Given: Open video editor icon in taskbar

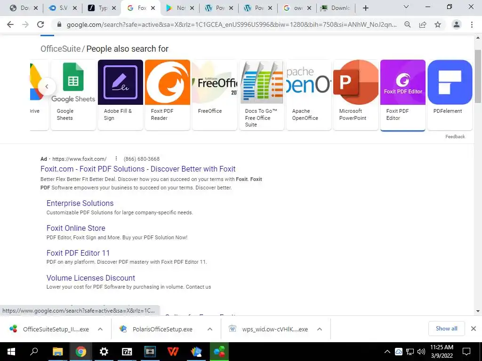Looking at the screenshot, I should (x=150, y=352).
